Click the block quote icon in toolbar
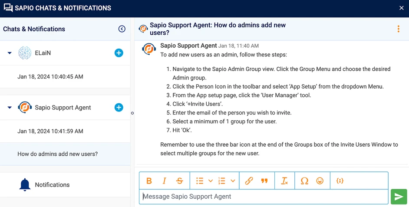 tap(264, 181)
